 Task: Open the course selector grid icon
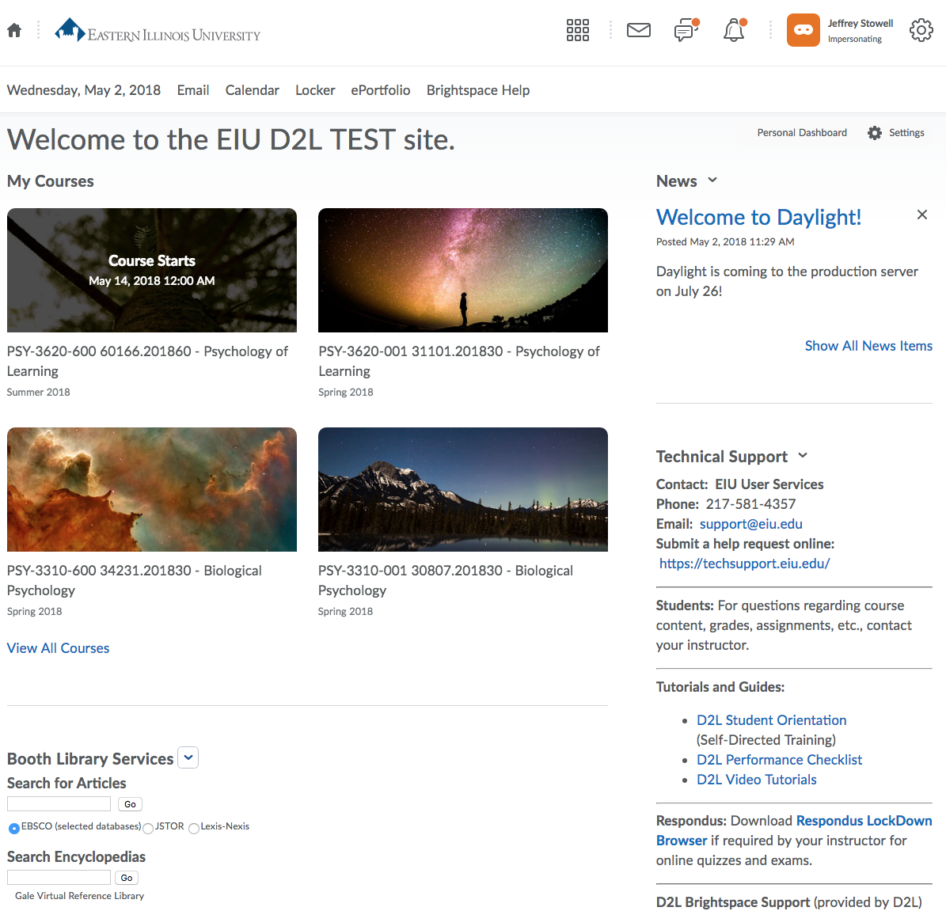click(x=578, y=31)
